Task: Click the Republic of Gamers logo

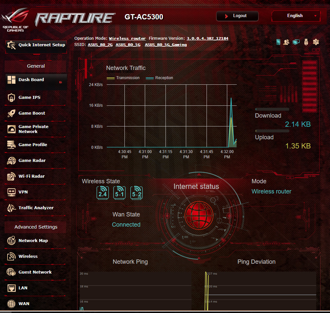Action: tap(15, 20)
